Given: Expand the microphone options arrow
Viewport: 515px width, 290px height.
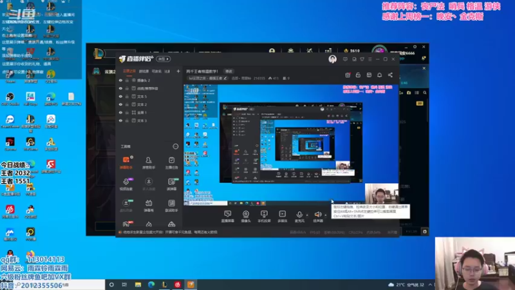Looking at the screenshot, I should (307, 215).
